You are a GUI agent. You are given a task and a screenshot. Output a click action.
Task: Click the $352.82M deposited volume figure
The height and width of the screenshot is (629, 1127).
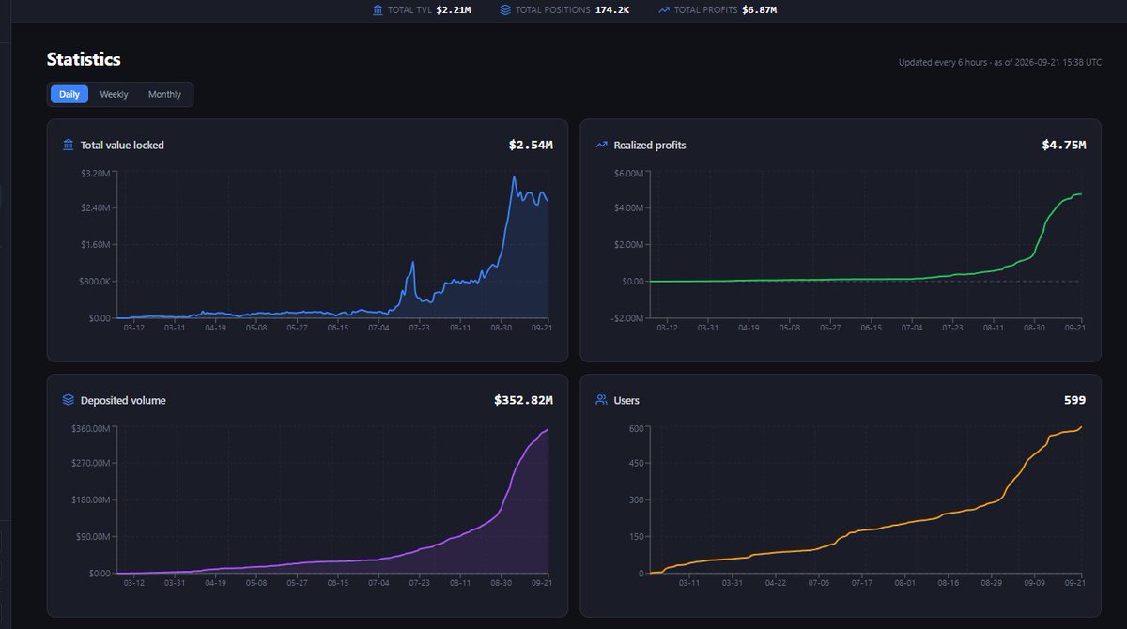click(x=524, y=400)
